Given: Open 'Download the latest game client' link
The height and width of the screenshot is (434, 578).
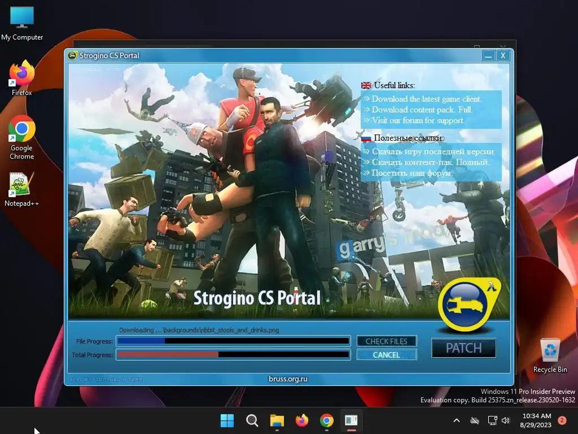Looking at the screenshot, I should point(427,99).
